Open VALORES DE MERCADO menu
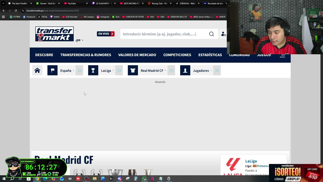 pos(137,55)
